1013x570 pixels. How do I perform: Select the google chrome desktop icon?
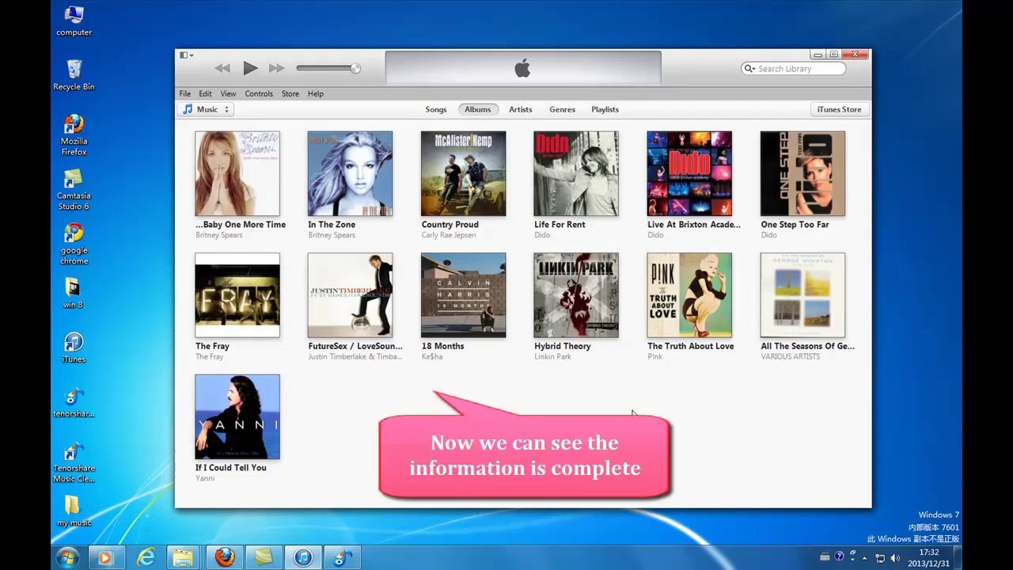click(74, 244)
